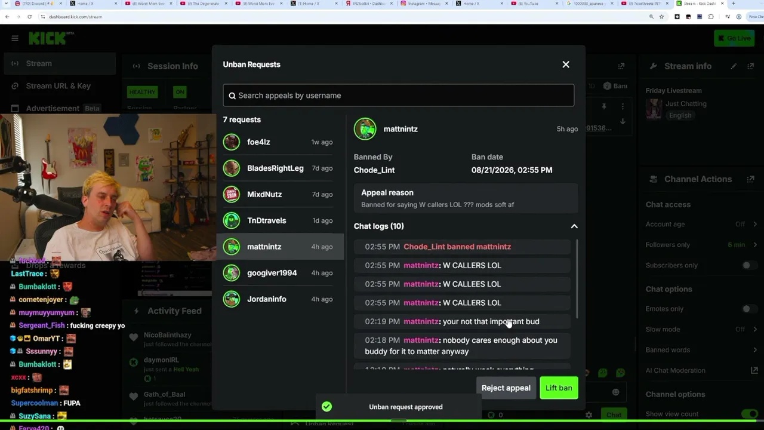Click the Appeal reason text about W callers
This screenshot has height=430, width=764.
pos(438,205)
